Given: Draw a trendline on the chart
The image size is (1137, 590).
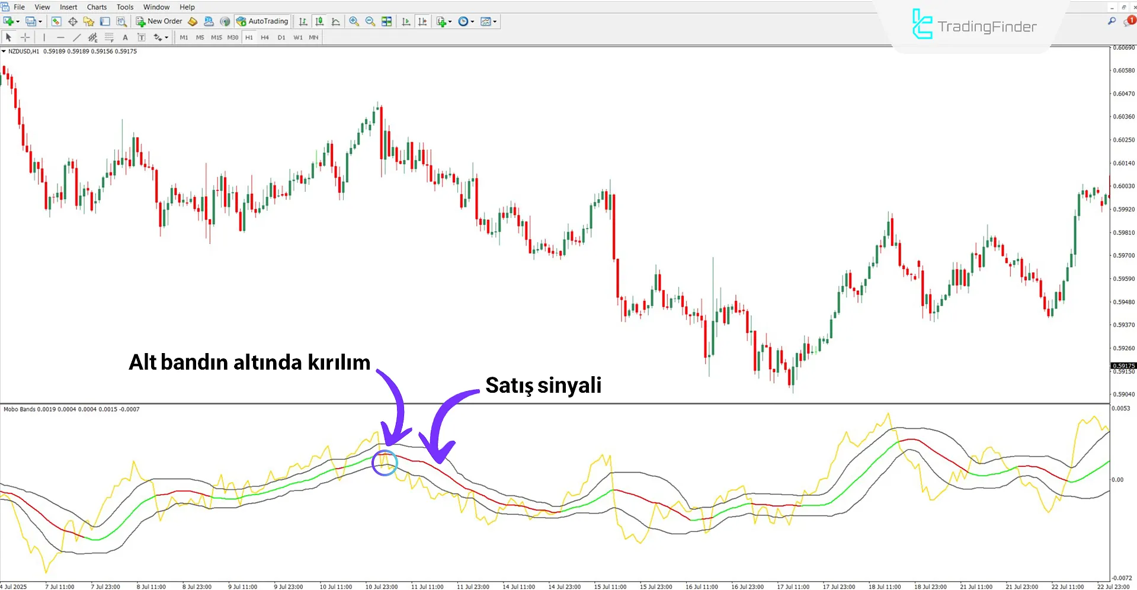Looking at the screenshot, I should point(77,37).
